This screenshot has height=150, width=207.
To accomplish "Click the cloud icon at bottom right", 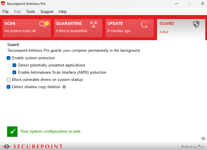I will point(203,139).
